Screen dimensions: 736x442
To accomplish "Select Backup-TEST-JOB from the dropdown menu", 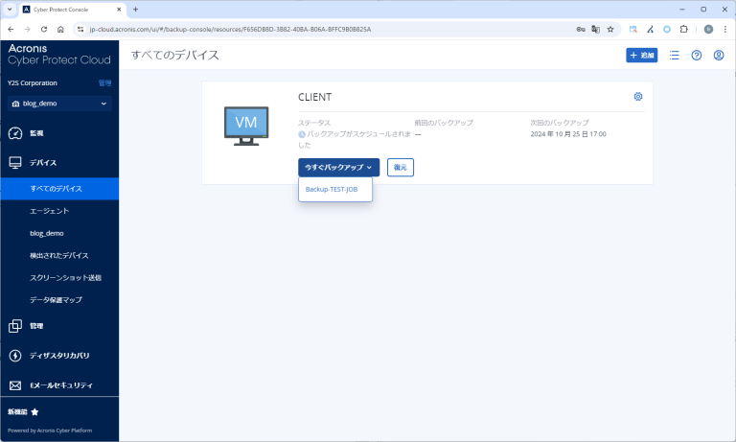I will (331, 190).
